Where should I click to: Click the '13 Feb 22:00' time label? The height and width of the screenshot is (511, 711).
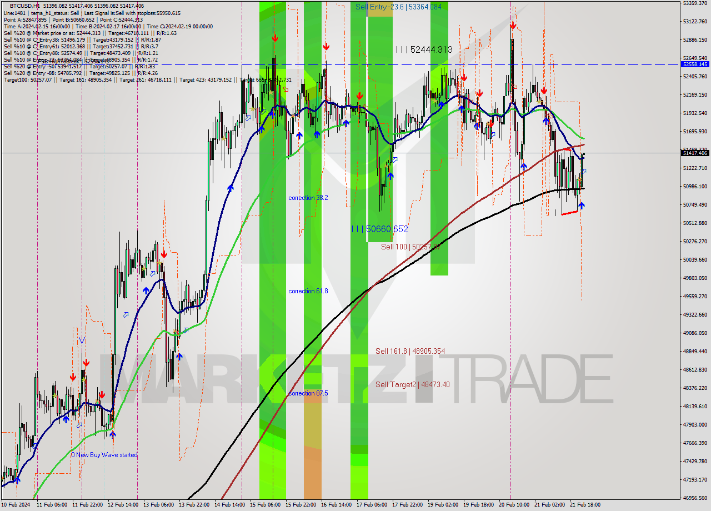tap(193, 505)
